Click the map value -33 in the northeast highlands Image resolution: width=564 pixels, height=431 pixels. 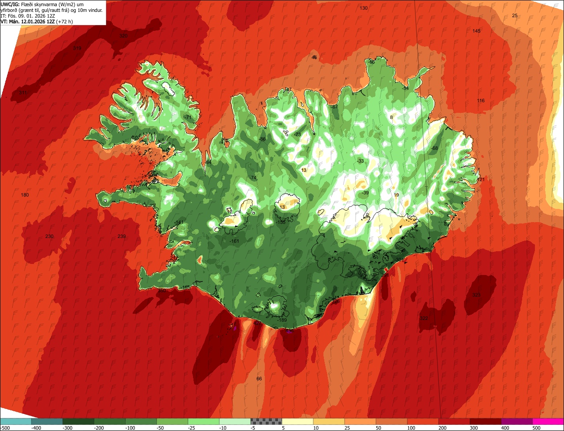click(361, 161)
